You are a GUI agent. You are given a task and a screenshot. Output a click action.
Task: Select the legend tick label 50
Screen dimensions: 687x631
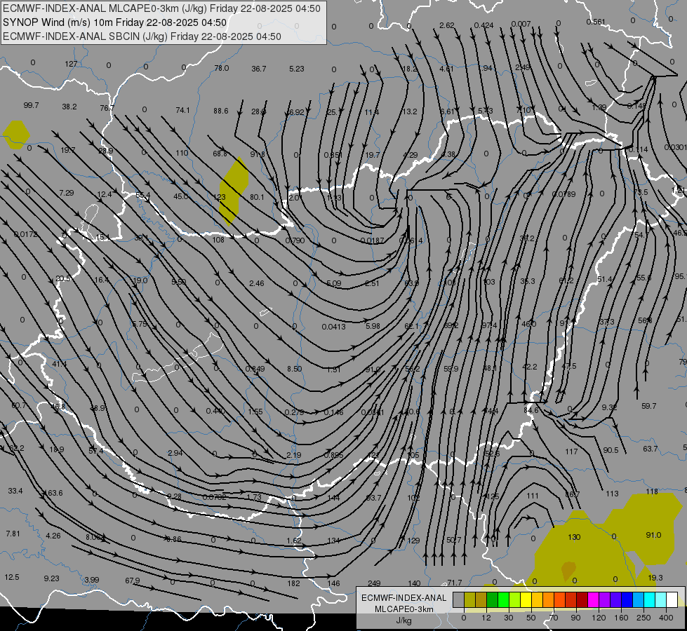(531, 618)
